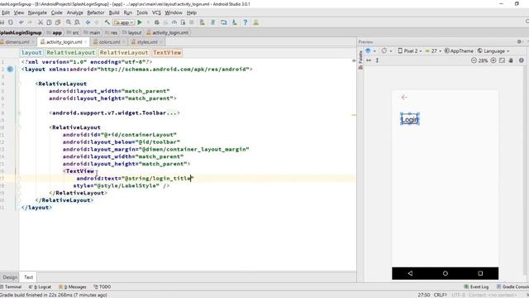
Task: Open the Event Log
Action: click(476, 287)
